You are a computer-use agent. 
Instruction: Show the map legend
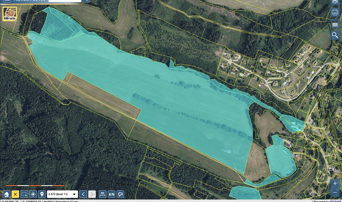tap(335, 24)
